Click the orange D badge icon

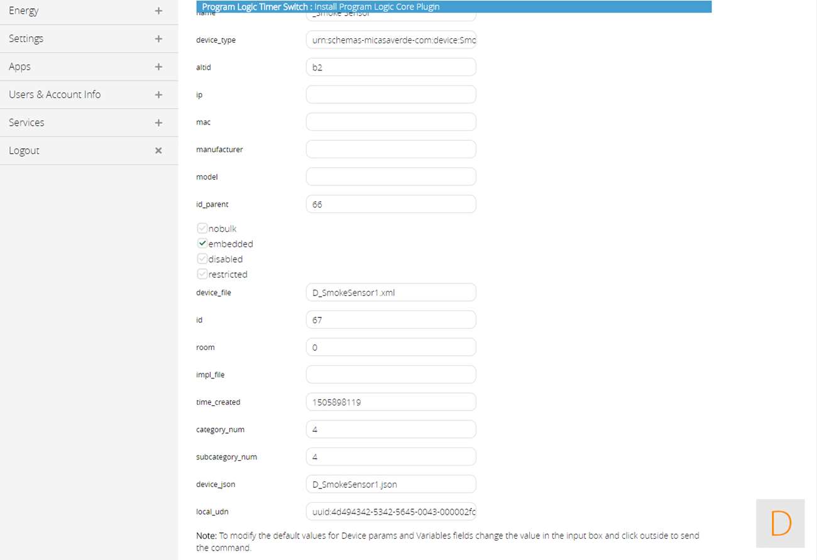pyautogui.click(x=780, y=523)
